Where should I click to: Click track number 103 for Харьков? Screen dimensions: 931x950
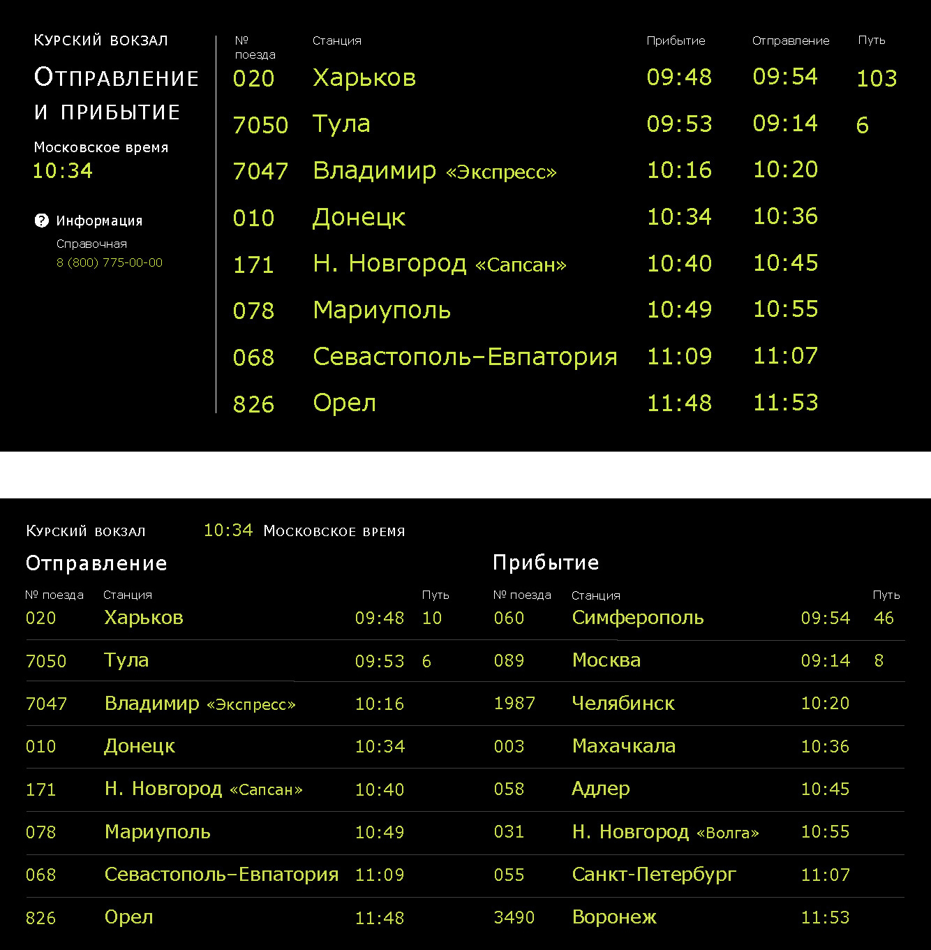pyautogui.click(x=877, y=78)
